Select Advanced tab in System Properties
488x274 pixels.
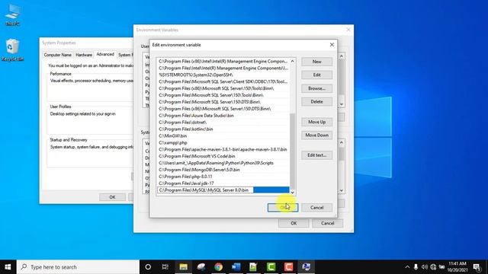[x=105, y=54]
